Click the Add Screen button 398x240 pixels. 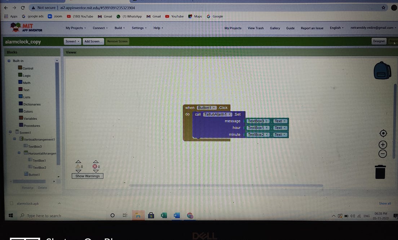click(93, 41)
